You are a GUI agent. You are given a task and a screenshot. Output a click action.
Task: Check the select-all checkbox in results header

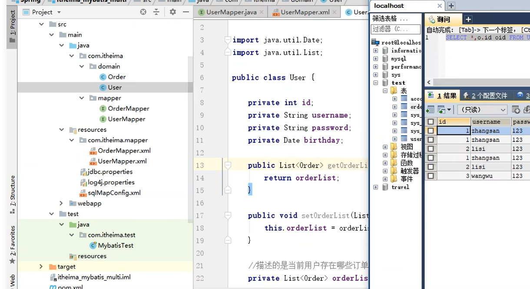pos(431,122)
